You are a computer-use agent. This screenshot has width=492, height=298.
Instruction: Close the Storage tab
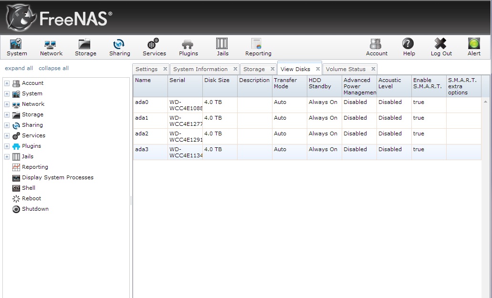(x=272, y=69)
